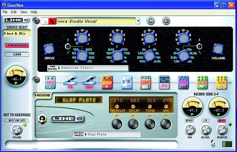237x152 pixels.
Task: Open the Help menu
Action: coord(34,12)
